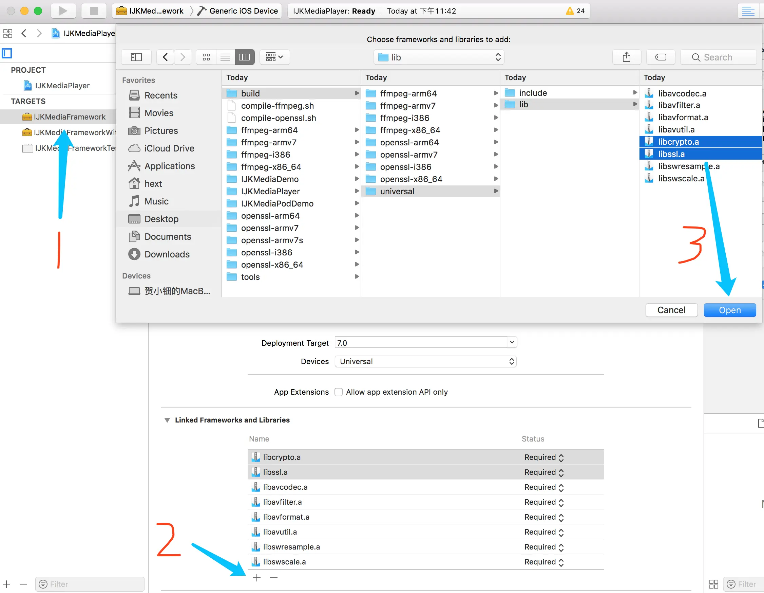The height and width of the screenshot is (593, 764).
Task: Click the share icon in file dialog
Action: [626, 57]
